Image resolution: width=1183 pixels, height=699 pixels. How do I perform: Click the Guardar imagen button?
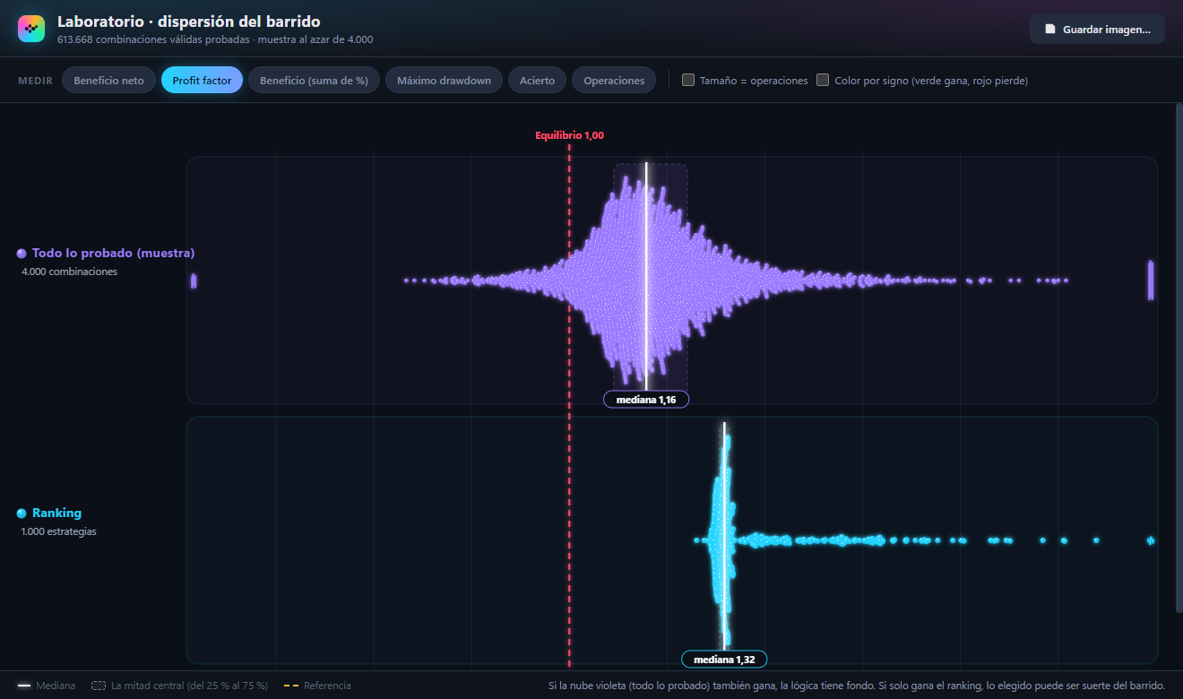click(1097, 29)
